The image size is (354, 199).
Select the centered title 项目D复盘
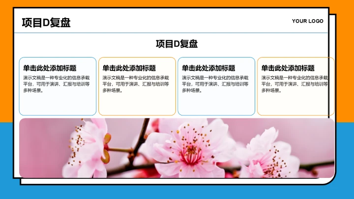[x=177, y=44]
